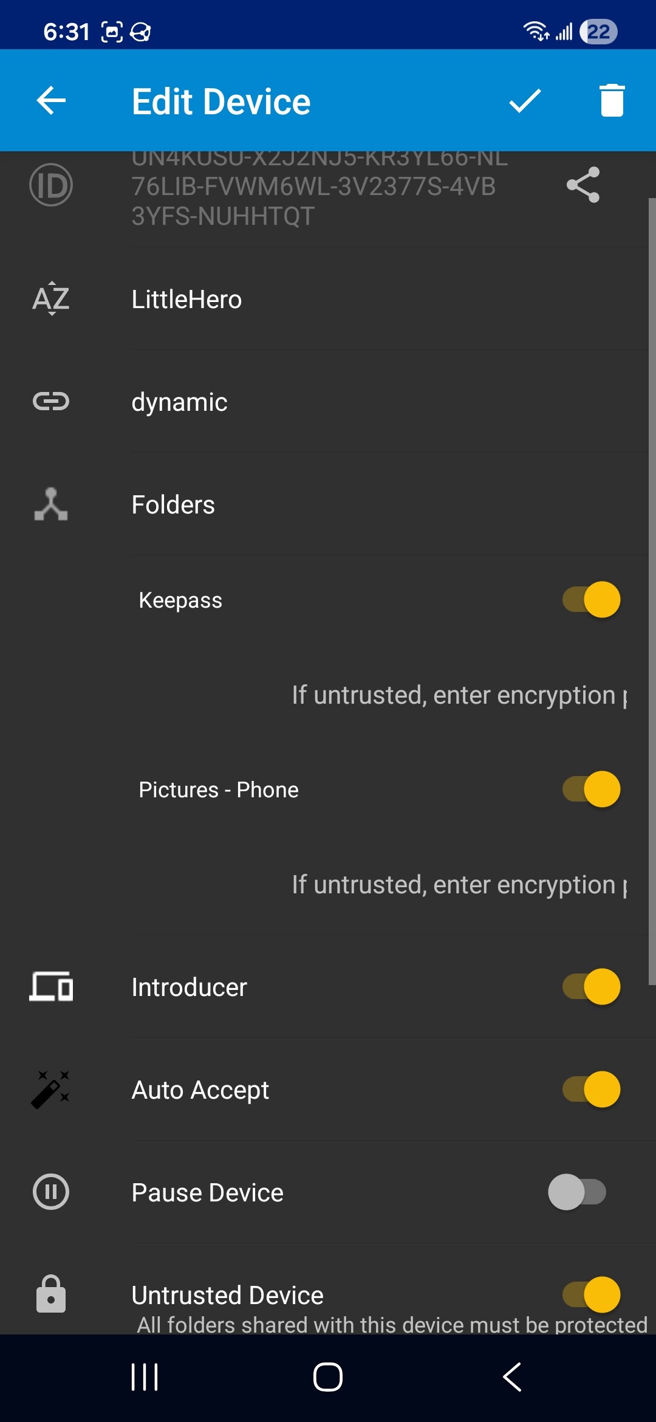This screenshot has height=1422, width=656.
Task: Enable the Pause Device switch
Action: point(577,1192)
